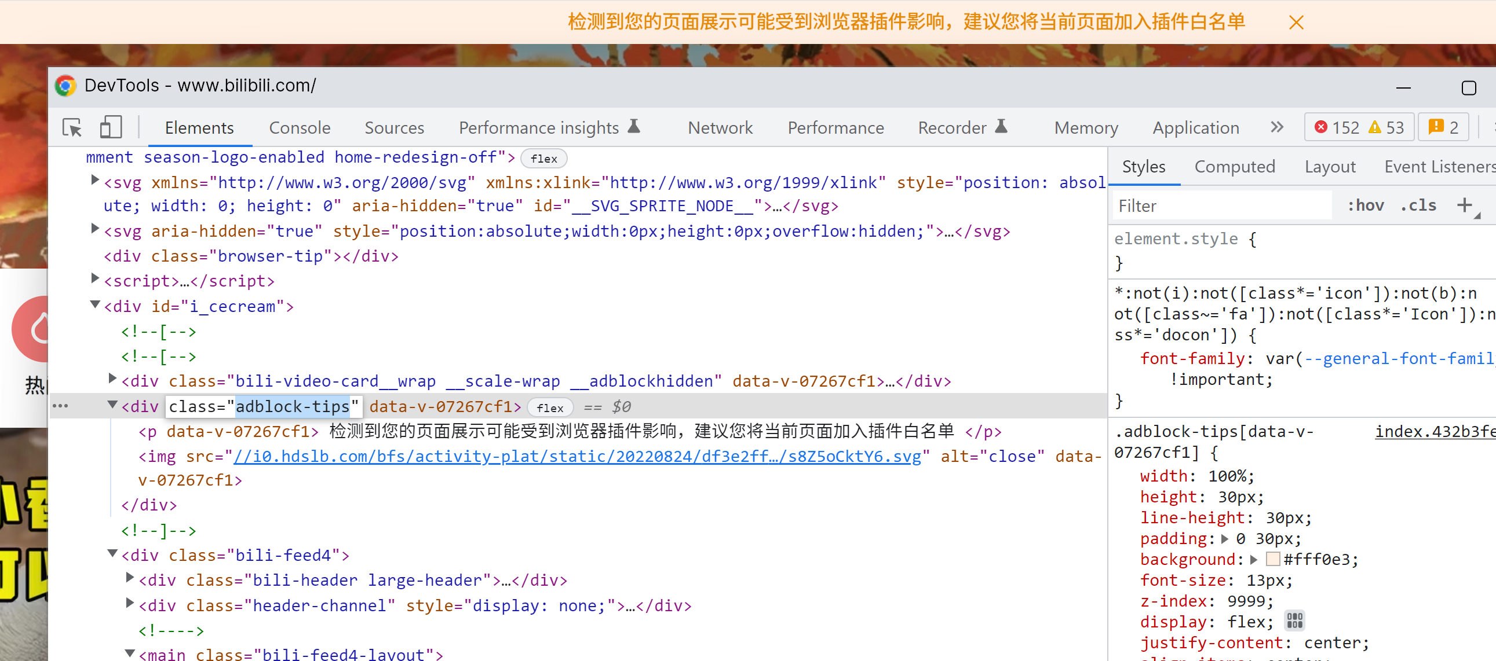This screenshot has width=1496, height=661.
Task: Switch to the Network tab
Action: [720, 127]
